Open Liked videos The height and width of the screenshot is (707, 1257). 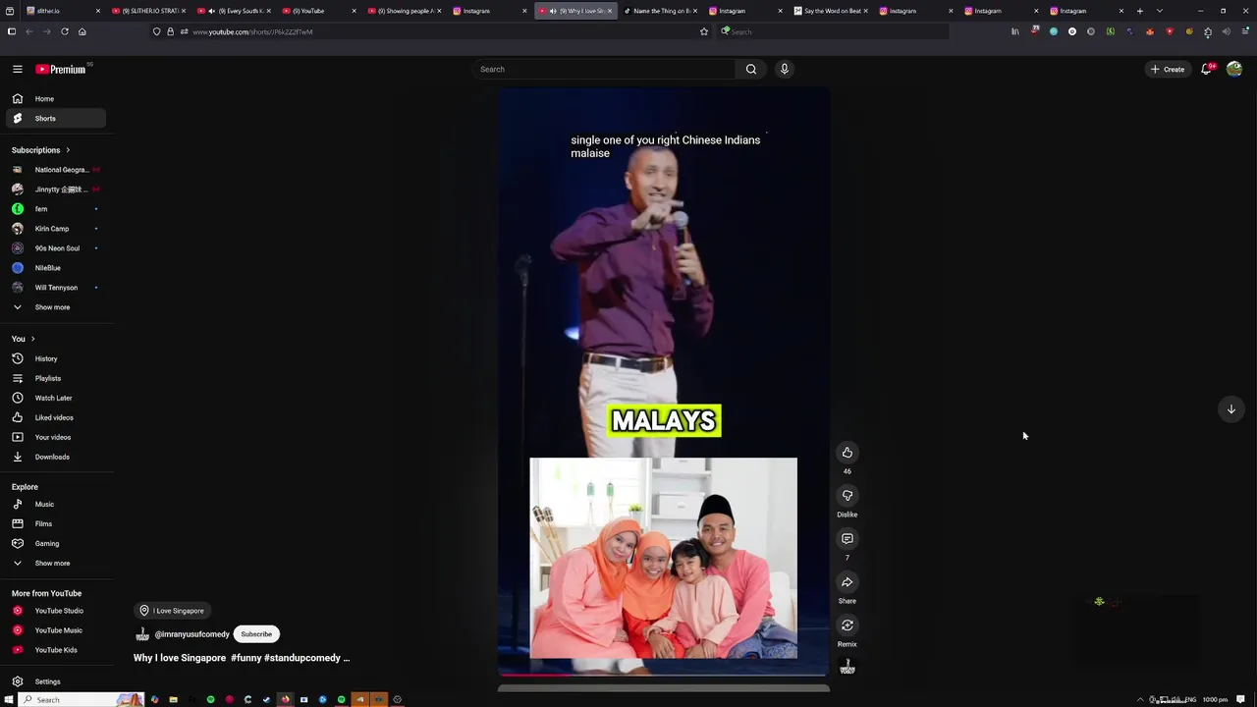click(x=55, y=417)
